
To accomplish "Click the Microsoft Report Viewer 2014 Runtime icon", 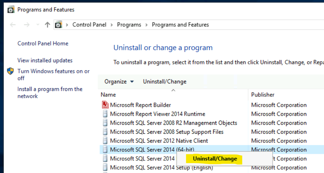I will pos(105,114).
